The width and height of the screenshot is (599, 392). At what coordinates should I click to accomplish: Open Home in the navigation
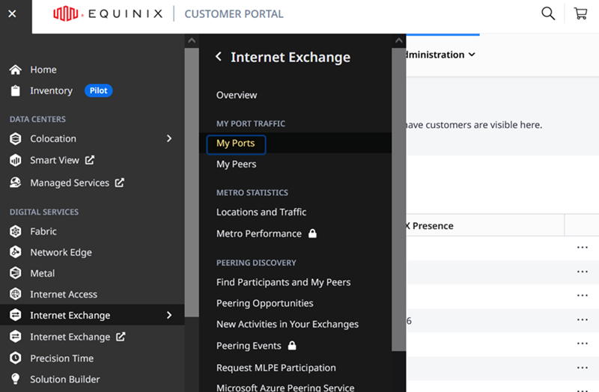pyautogui.click(x=43, y=70)
